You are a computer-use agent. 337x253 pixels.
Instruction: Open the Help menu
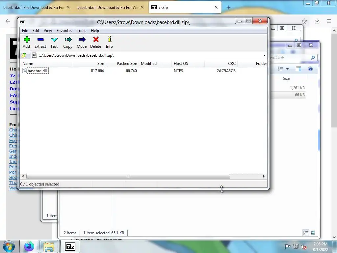coord(95,31)
